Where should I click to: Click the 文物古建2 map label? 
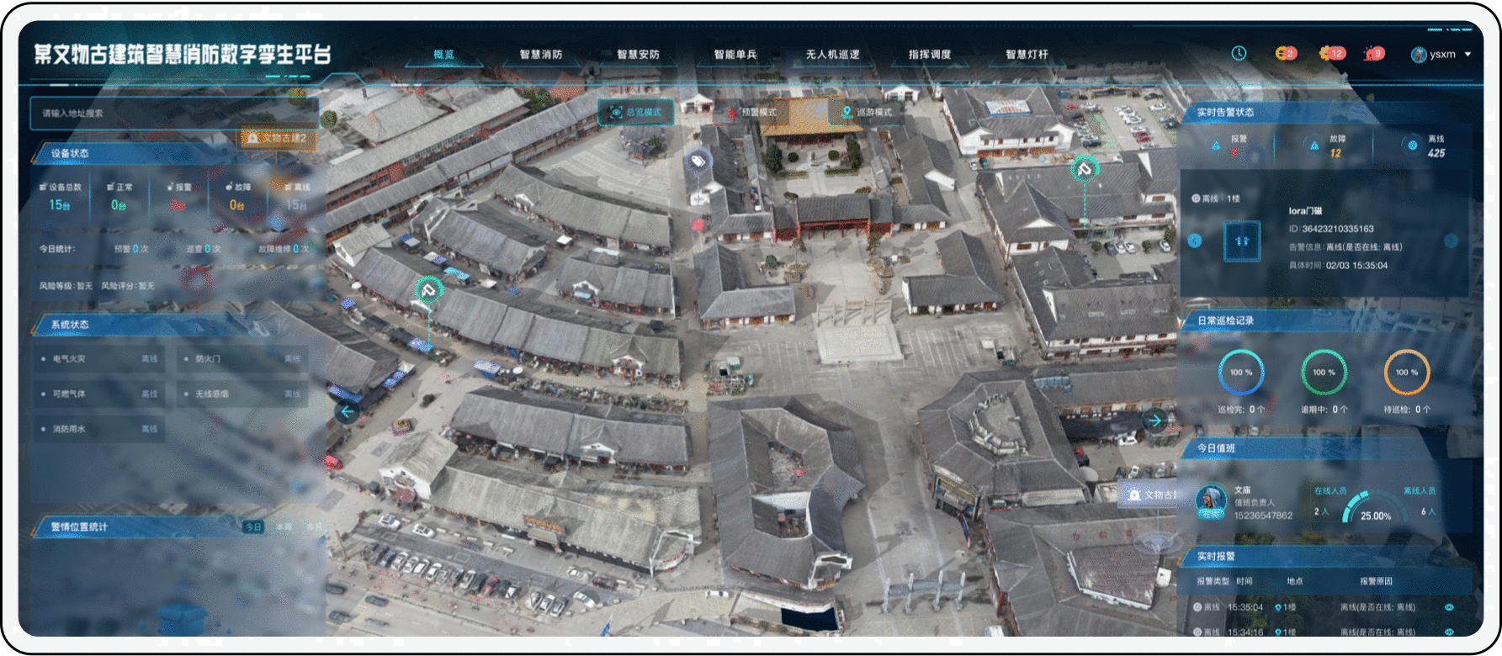(278, 137)
